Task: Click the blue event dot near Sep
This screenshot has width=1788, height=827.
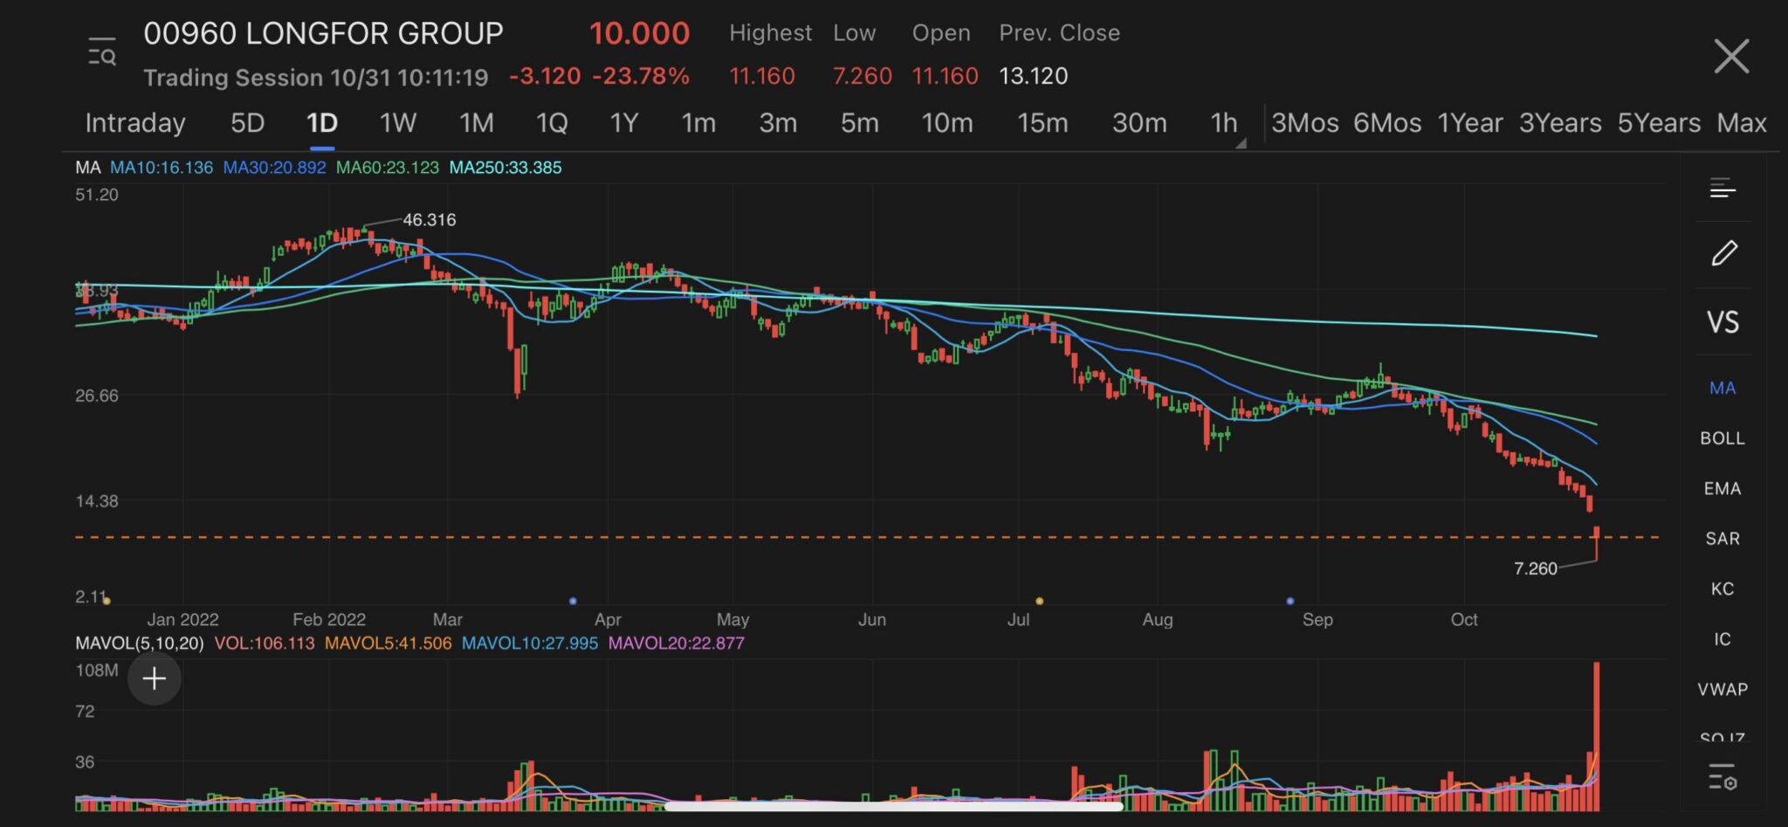Action: 1290,601
